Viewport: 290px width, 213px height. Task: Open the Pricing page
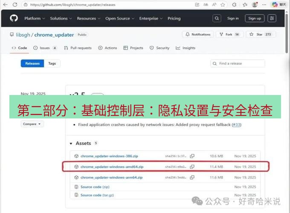point(174,18)
